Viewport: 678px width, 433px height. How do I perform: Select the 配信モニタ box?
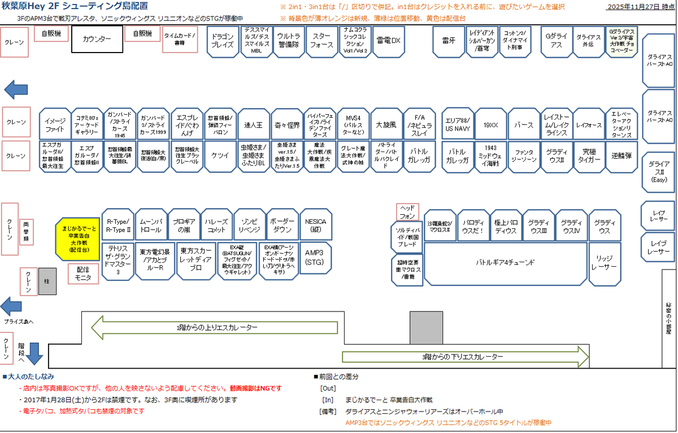82,274
